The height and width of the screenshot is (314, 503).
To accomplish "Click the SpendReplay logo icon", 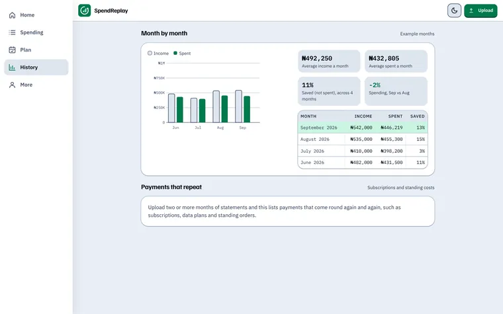I will click(x=84, y=11).
